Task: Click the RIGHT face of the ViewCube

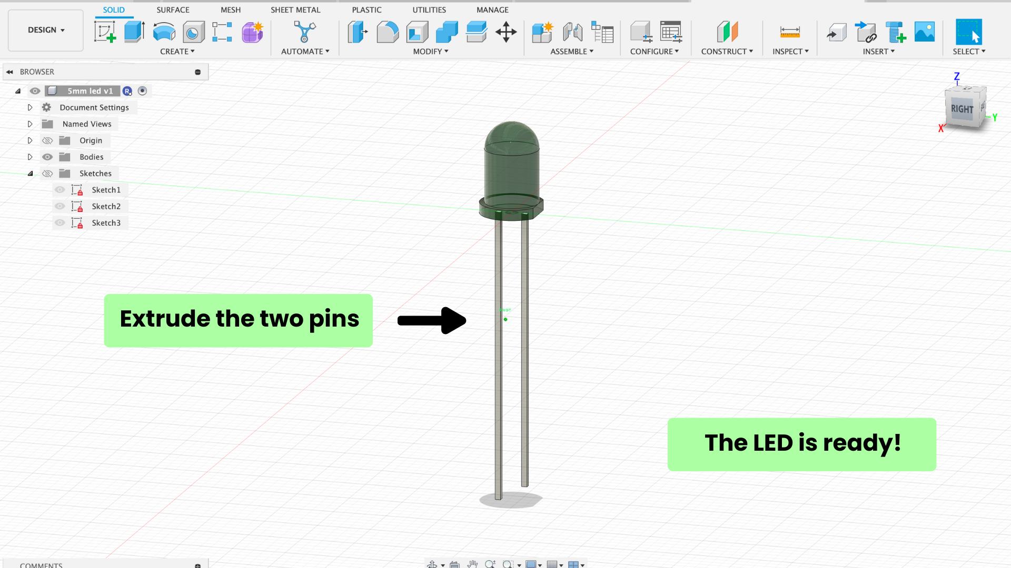Action: pos(962,109)
